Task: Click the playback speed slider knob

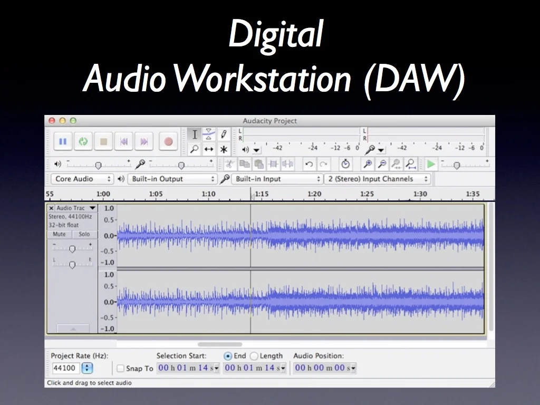Action: (x=457, y=166)
